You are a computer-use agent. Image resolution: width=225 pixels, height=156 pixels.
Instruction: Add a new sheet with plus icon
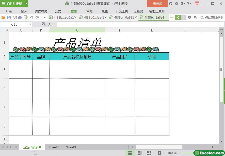(83, 147)
